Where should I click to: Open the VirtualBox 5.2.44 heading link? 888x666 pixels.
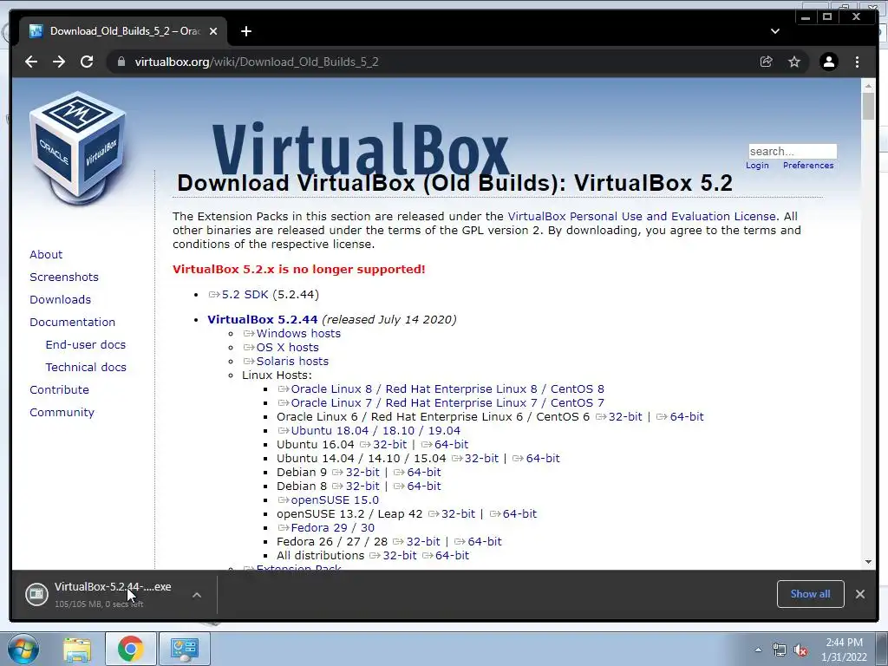point(263,319)
